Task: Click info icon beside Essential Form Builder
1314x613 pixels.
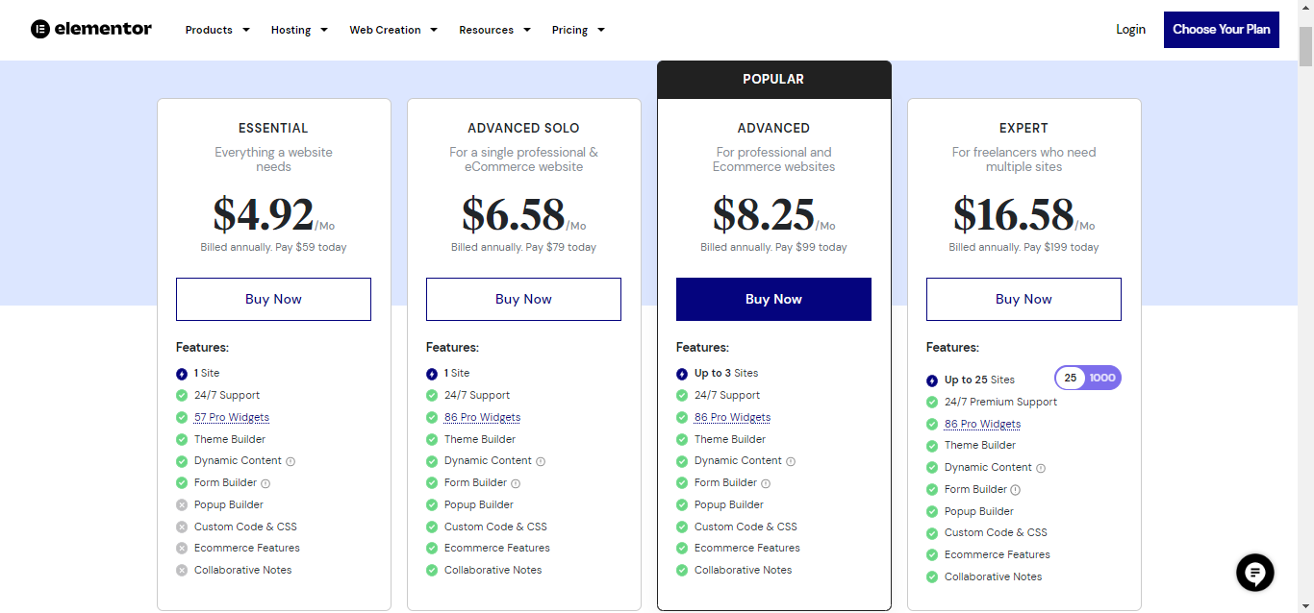Action: [265, 483]
